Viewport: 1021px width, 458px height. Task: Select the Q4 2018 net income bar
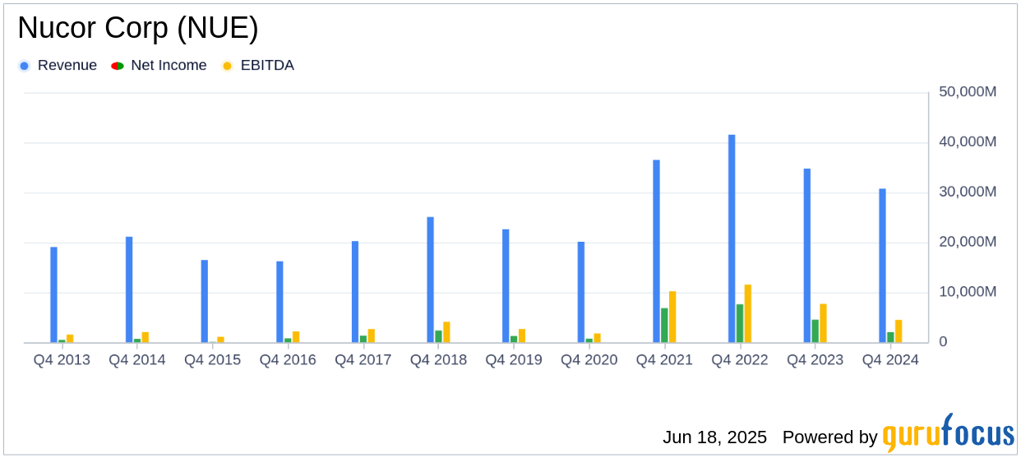coord(438,336)
